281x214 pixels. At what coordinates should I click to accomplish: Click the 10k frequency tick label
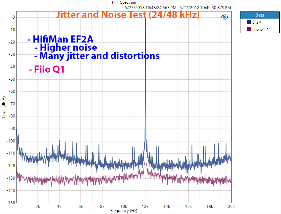point(124,207)
